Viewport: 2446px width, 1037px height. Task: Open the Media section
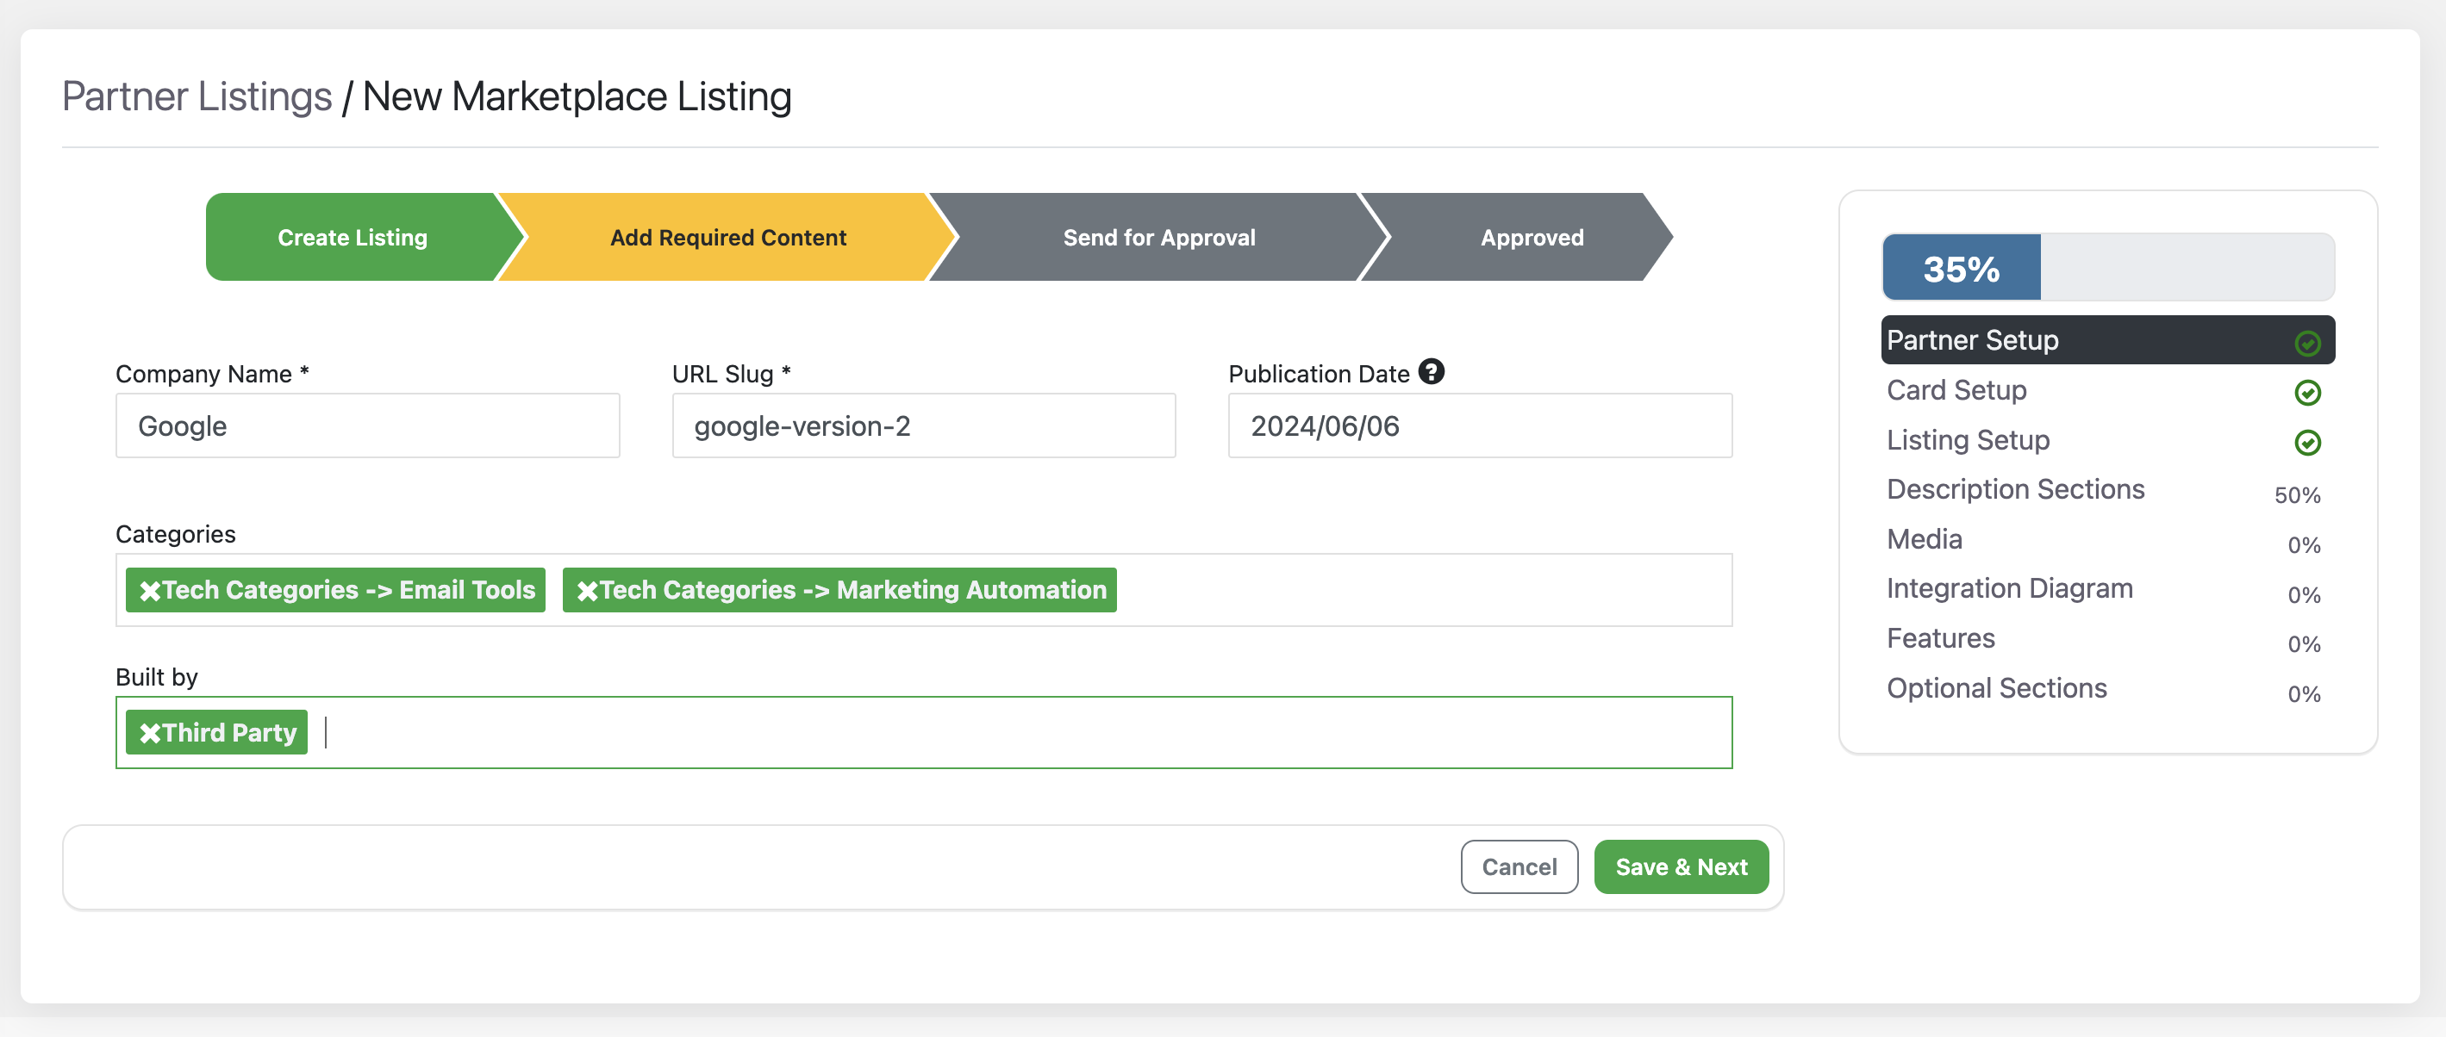pos(2107,540)
